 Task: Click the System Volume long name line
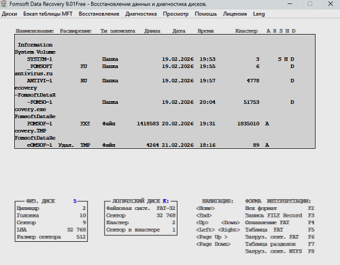coord(35,52)
